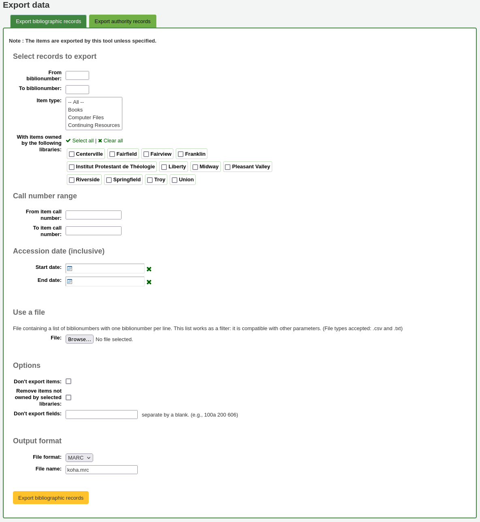Select Books in the Item type list
Viewport: 480px width, 522px height.
coord(75,110)
